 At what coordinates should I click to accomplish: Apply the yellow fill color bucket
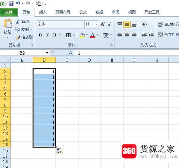[82, 35]
